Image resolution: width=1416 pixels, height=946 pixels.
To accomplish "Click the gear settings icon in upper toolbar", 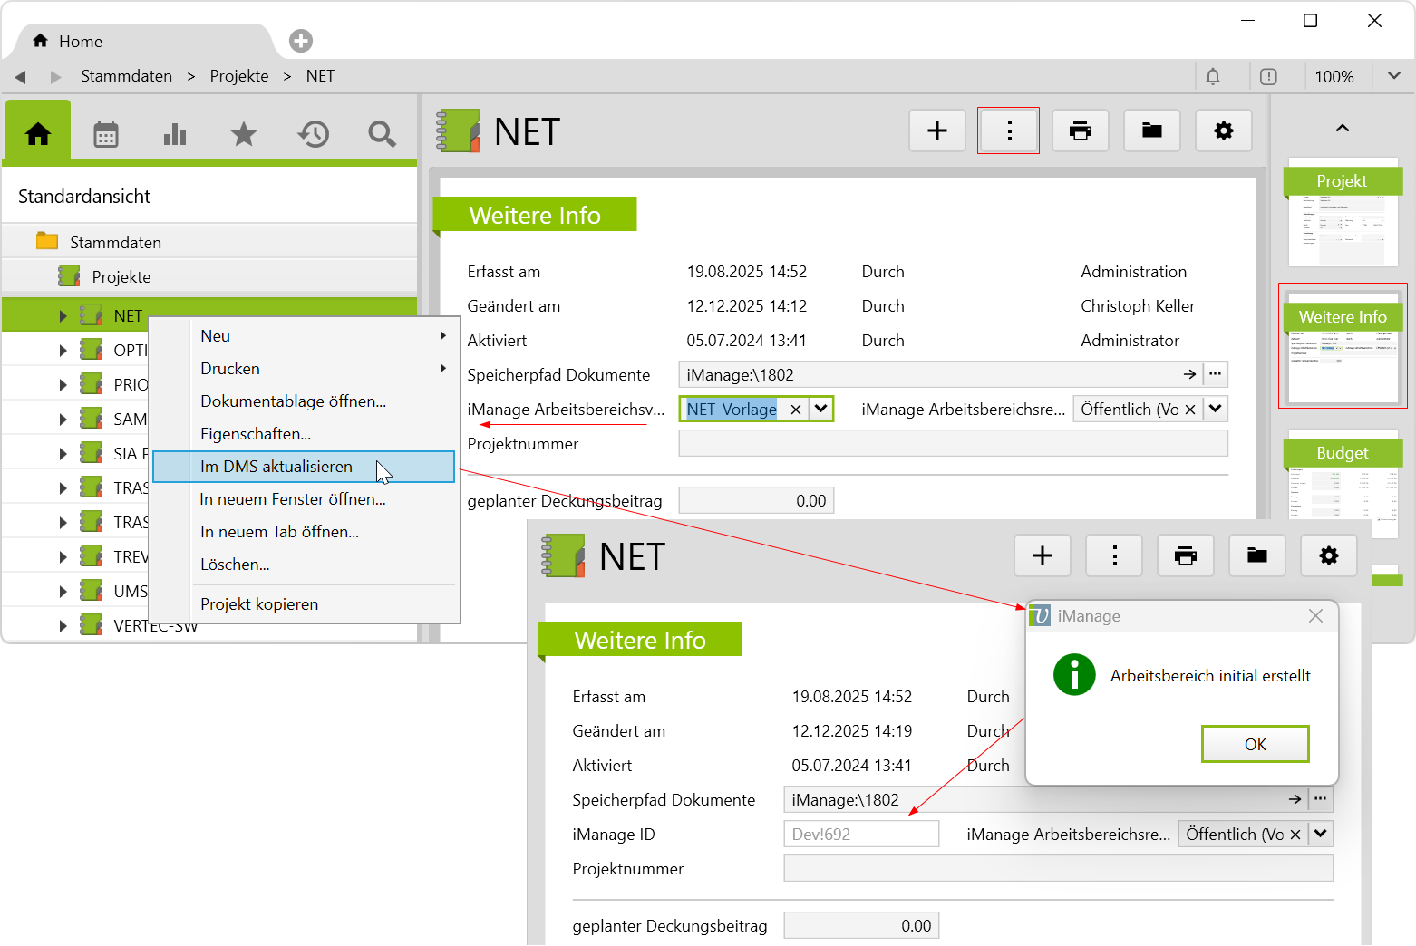I will (1223, 131).
